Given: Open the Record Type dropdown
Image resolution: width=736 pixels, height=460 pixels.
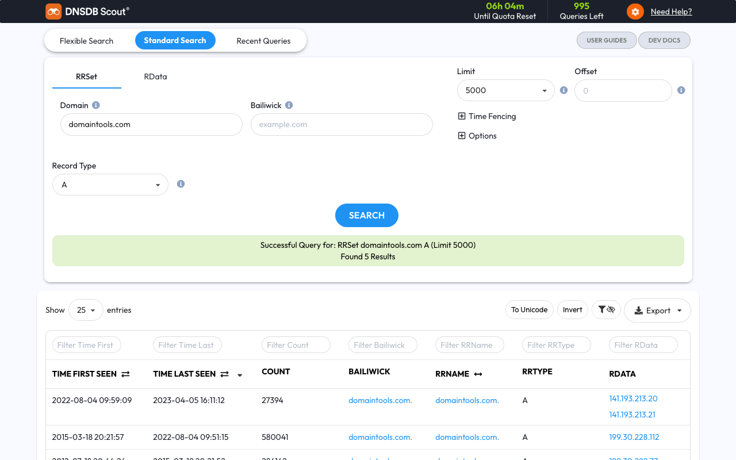Looking at the screenshot, I should point(110,185).
